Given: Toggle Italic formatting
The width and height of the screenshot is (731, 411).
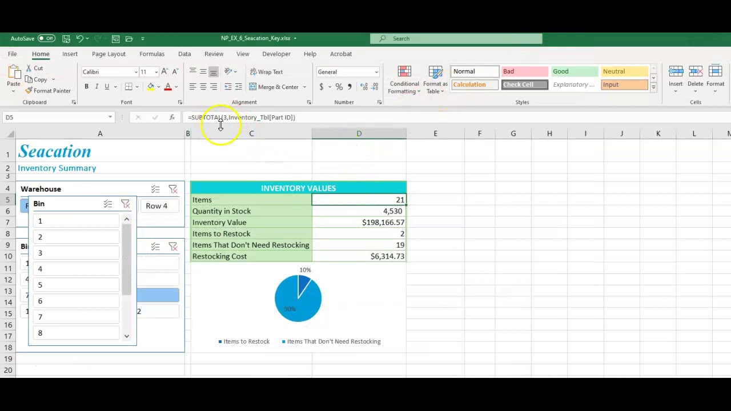Looking at the screenshot, I should click(x=97, y=87).
